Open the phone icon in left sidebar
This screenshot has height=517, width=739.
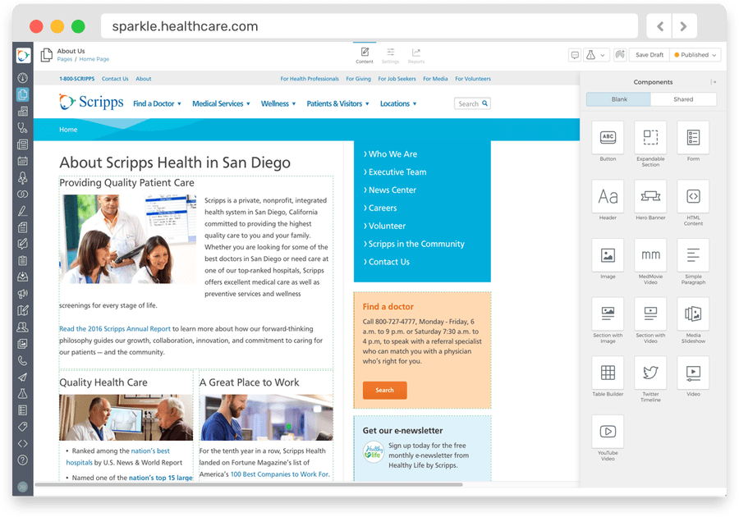click(23, 361)
